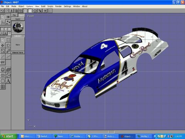Click the arc rotate toolbar icon
The image size is (185, 139).
[x=35, y=11]
